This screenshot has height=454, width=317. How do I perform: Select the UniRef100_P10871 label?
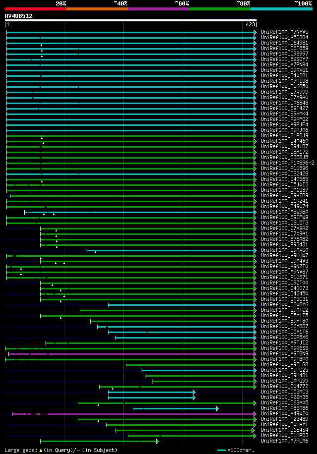pos(284,278)
